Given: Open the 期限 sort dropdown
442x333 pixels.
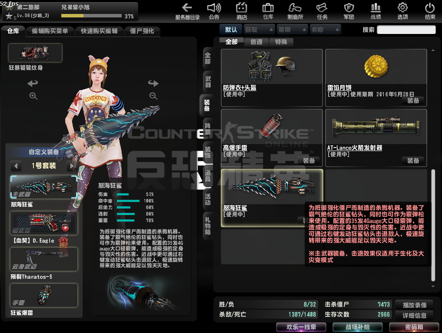Looking at the screenshot, I should [x=292, y=29].
